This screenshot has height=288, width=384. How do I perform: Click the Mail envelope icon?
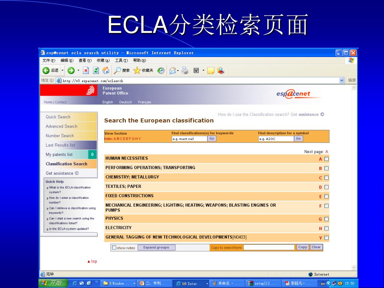[x=172, y=70]
